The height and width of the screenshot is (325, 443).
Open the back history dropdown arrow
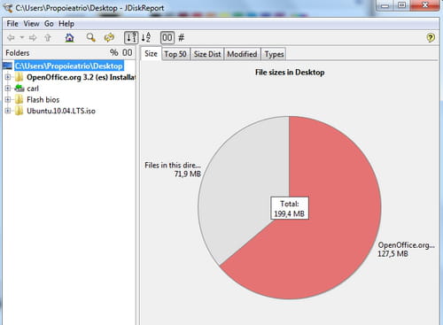coord(22,37)
